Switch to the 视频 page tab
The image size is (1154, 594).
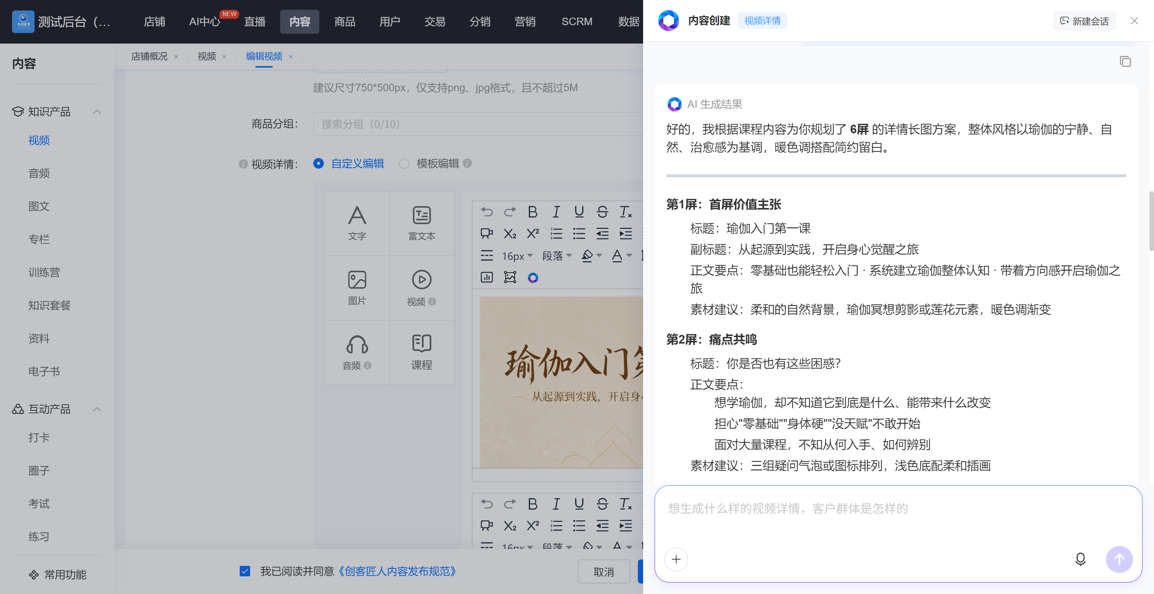tap(207, 56)
